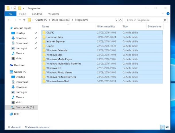Go up one folder level arrow
The height and width of the screenshot is (133, 175).
click(x=24, y=20)
